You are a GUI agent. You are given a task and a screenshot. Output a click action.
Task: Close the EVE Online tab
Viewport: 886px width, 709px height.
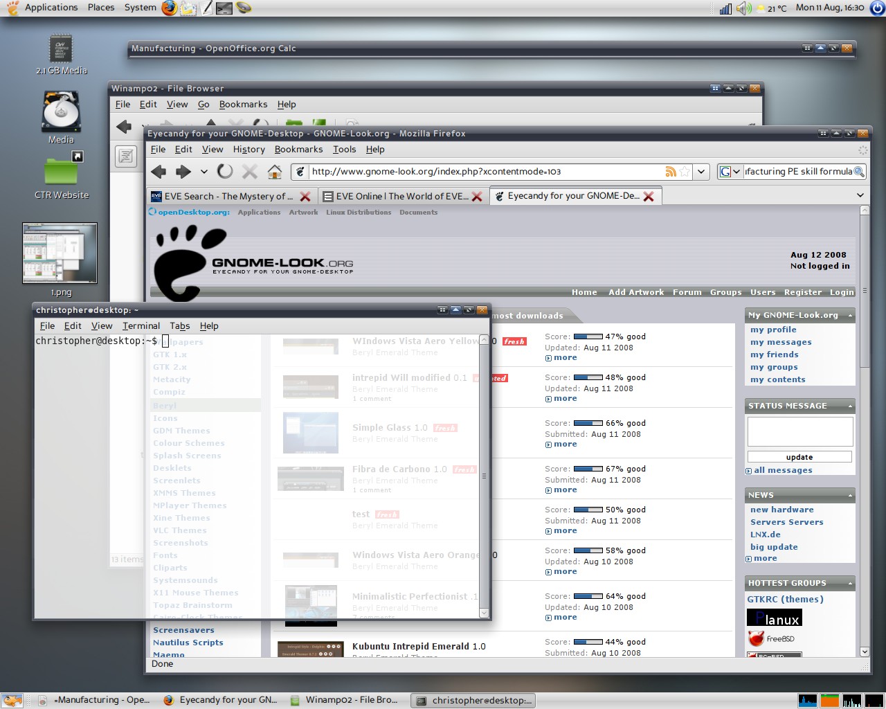point(477,197)
